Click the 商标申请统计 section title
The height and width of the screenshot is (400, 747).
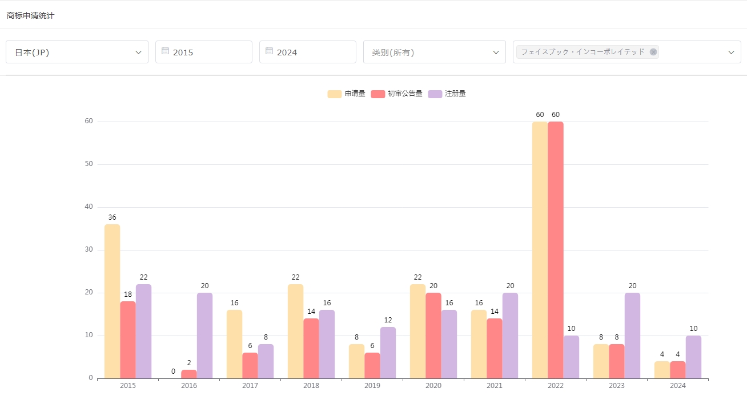pos(31,15)
